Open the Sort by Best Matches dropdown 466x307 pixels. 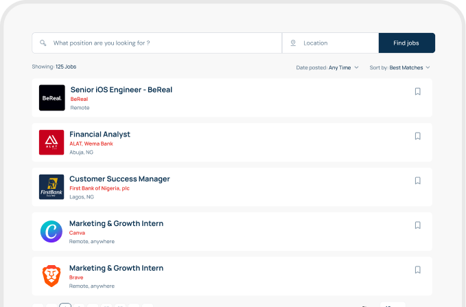tap(399, 68)
